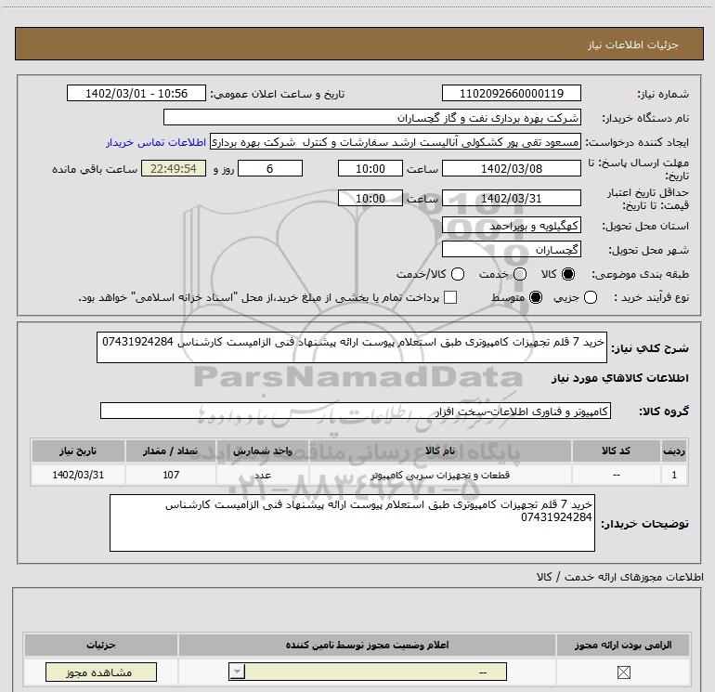The width and height of the screenshot is (715, 692).
Task: Click the goods group field
Action: click(x=356, y=411)
